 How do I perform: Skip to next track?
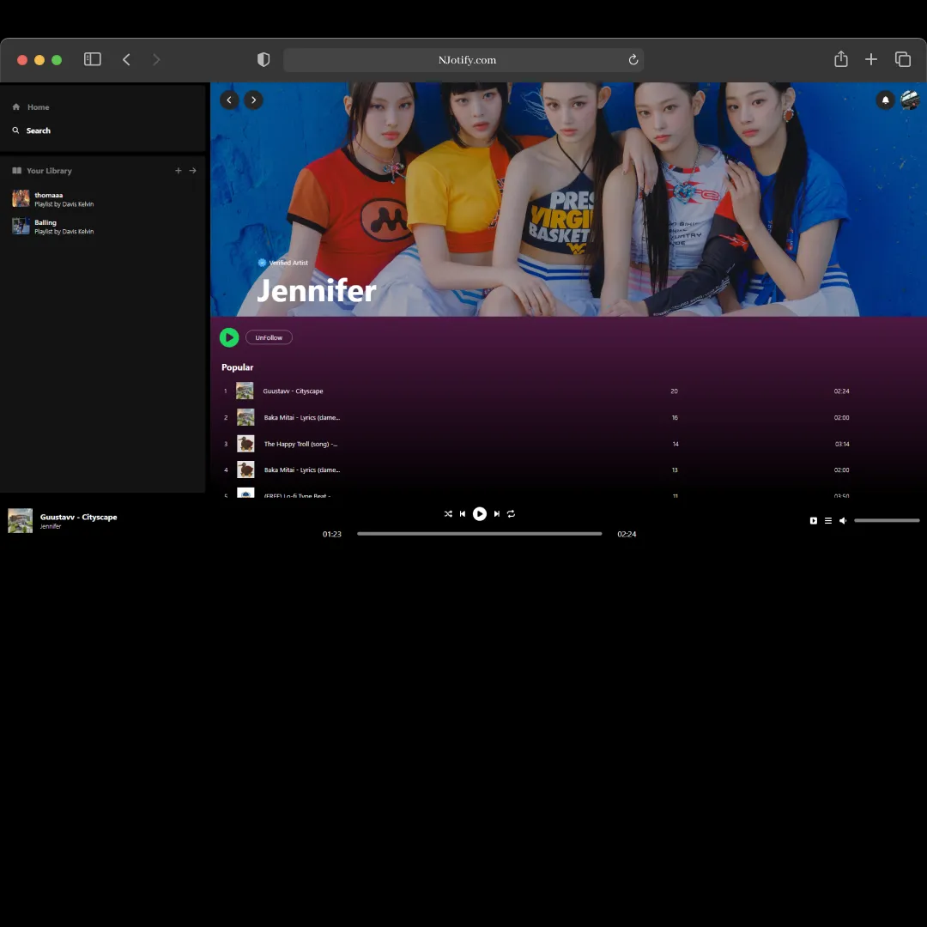click(497, 514)
